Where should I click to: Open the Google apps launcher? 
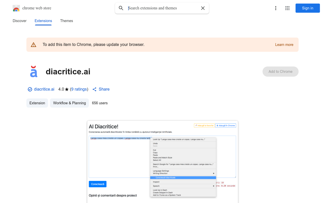[x=287, y=8]
